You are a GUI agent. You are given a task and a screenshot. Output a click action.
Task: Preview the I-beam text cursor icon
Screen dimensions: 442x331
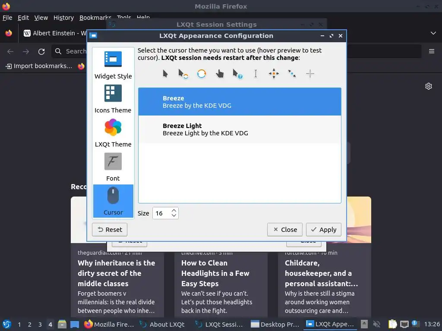pyautogui.click(x=256, y=74)
